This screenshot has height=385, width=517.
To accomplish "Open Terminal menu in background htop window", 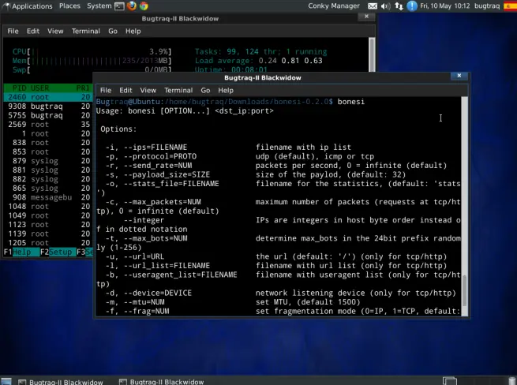I will [86, 31].
